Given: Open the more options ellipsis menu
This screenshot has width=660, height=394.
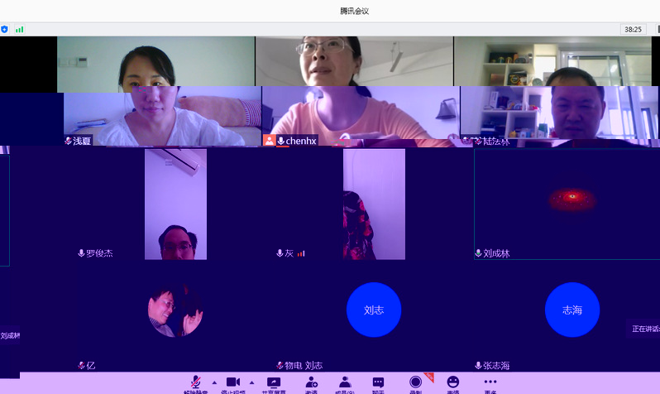Looking at the screenshot, I should pos(490,383).
